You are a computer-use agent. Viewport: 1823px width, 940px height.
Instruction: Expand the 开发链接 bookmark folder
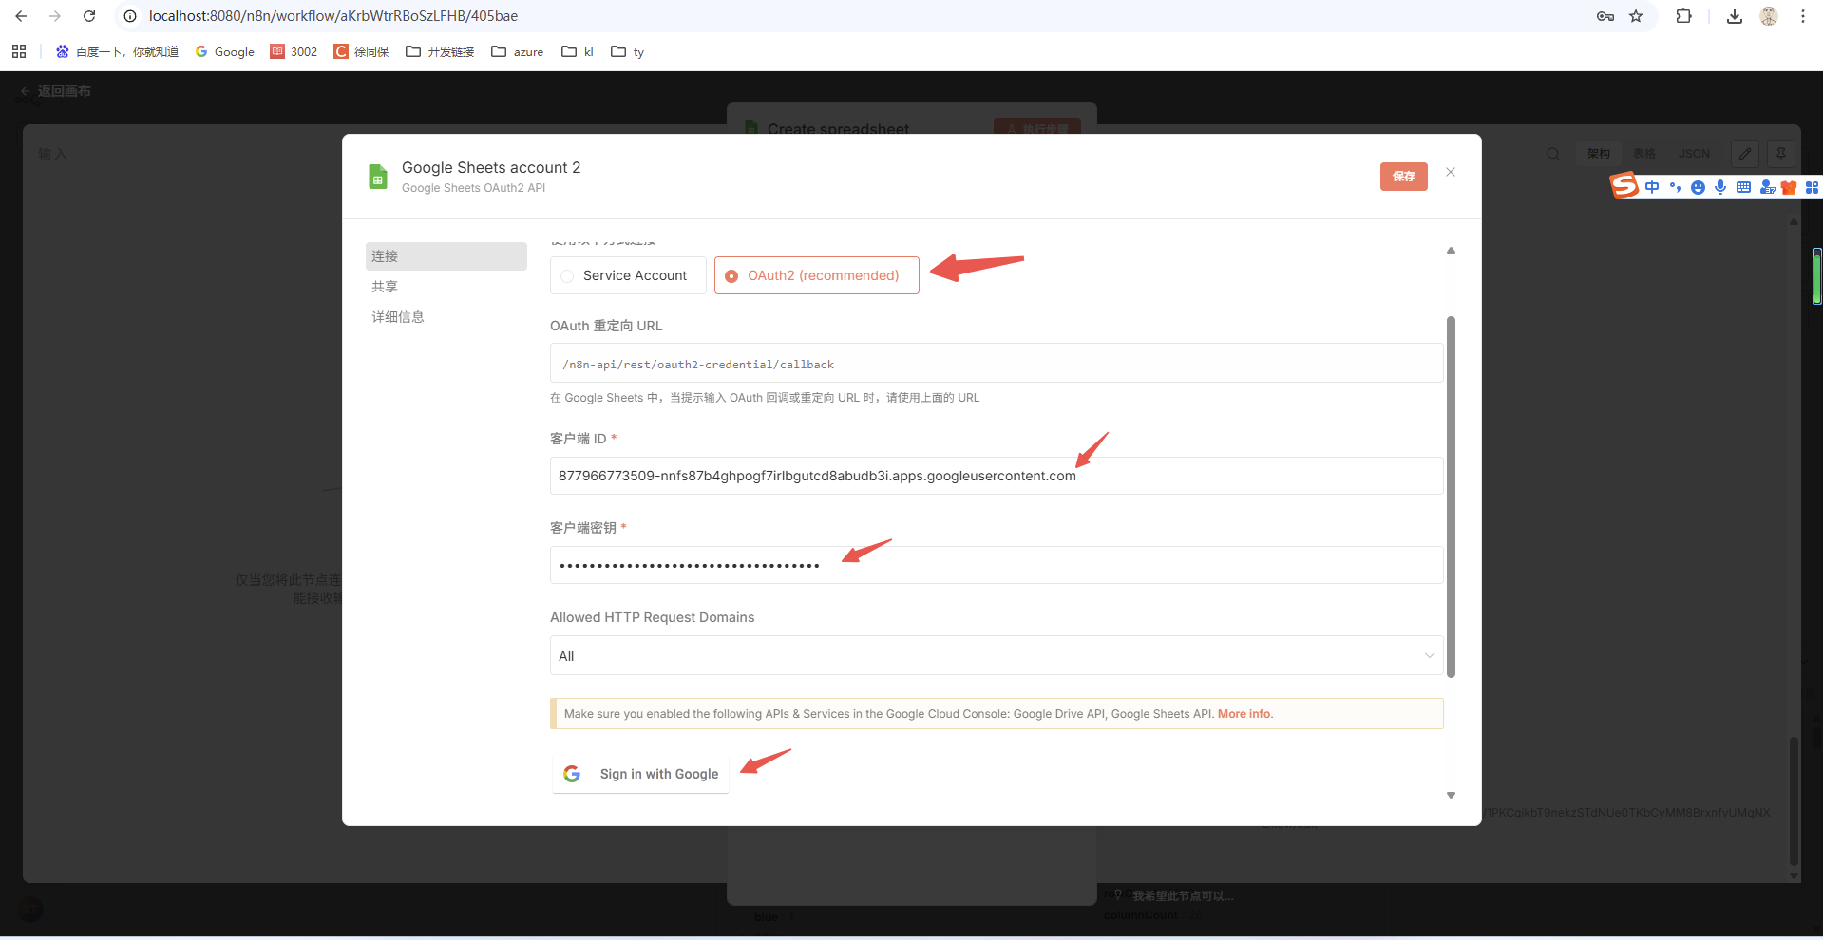pyautogui.click(x=440, y=51)
